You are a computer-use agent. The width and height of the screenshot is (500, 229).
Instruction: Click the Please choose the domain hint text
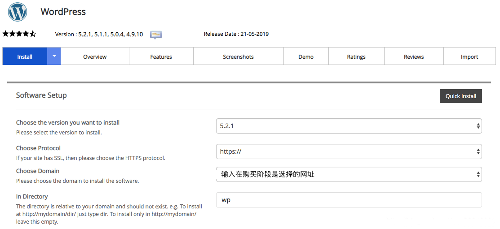coord(77,181)
